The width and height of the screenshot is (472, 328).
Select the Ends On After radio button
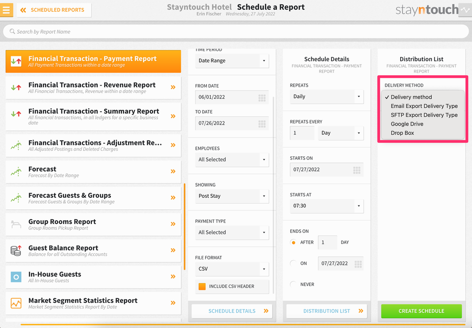293,242
